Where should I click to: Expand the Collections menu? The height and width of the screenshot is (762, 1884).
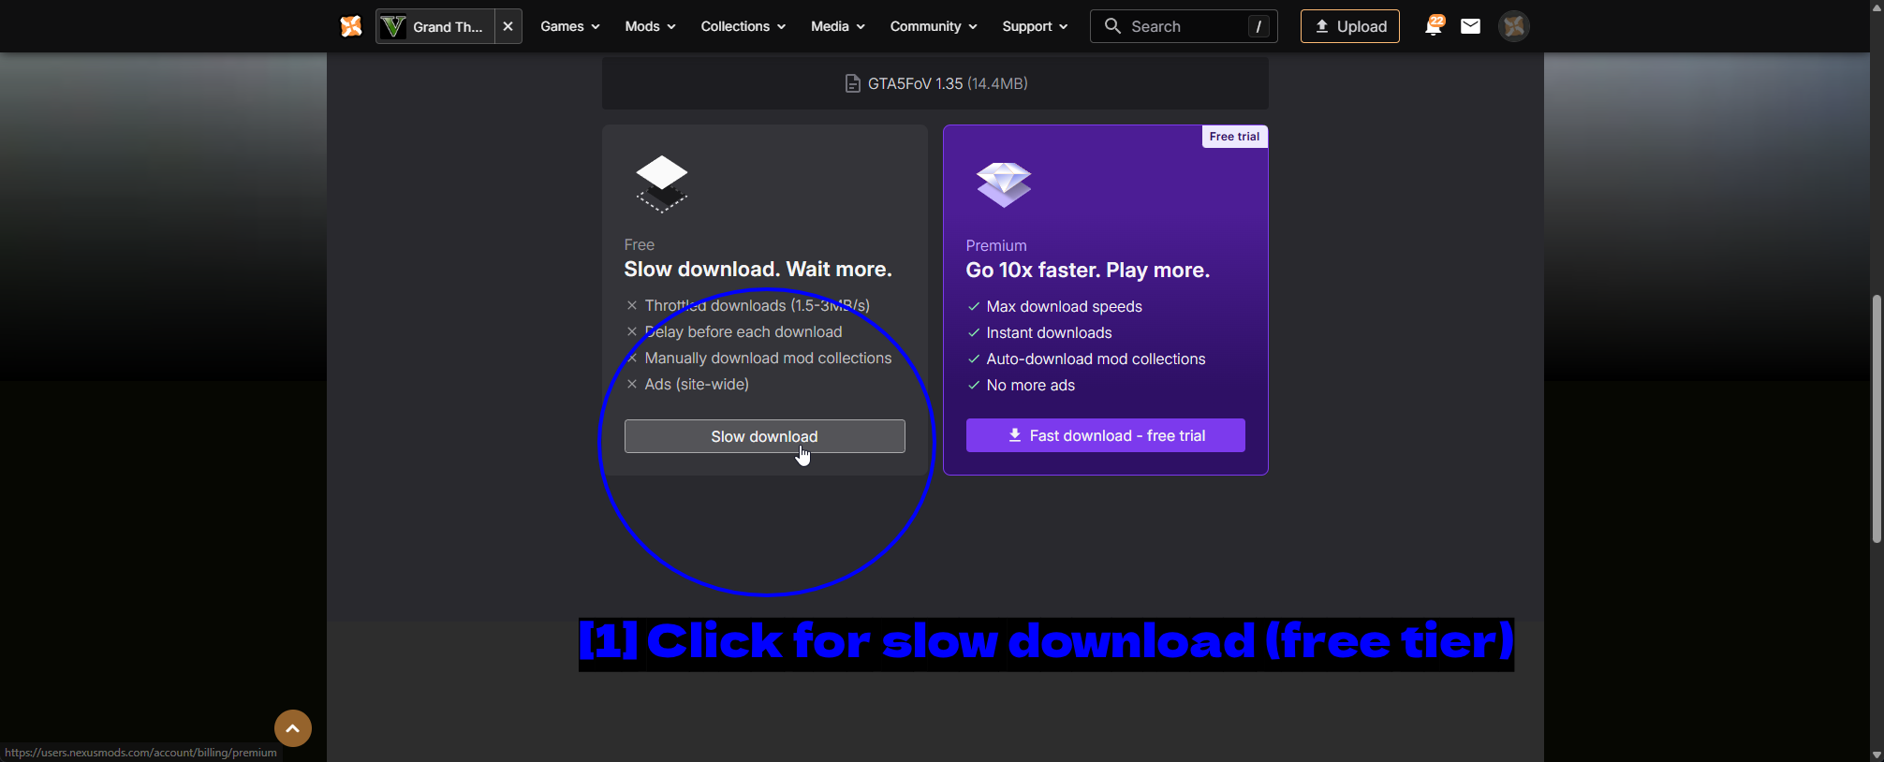[x=743, y=26]
